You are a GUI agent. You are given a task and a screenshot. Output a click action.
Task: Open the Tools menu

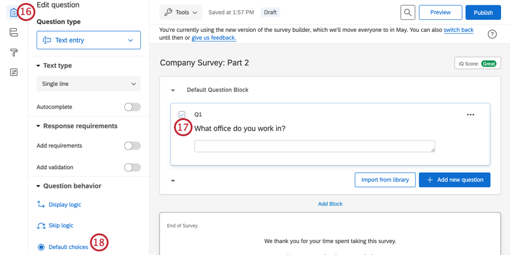coord(181,13)
